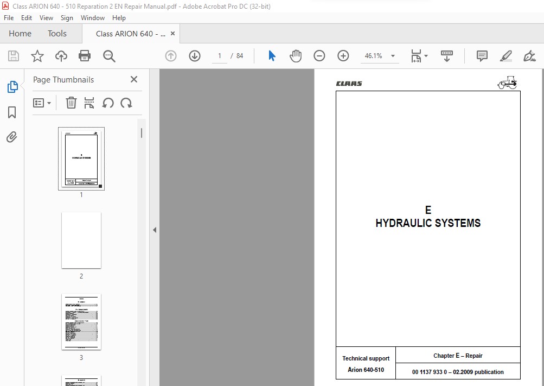
Task: Go to next page arrow
Action: coord(195,56)
